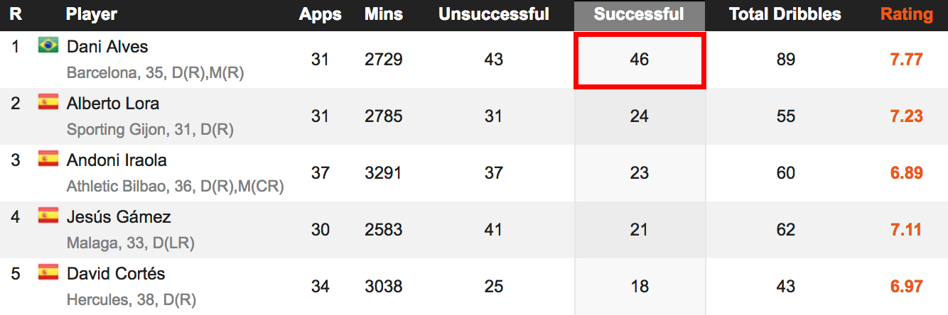Sort table by Unsuccessful column header
Viewport: 948px width, 315px height.
[494, 15]
